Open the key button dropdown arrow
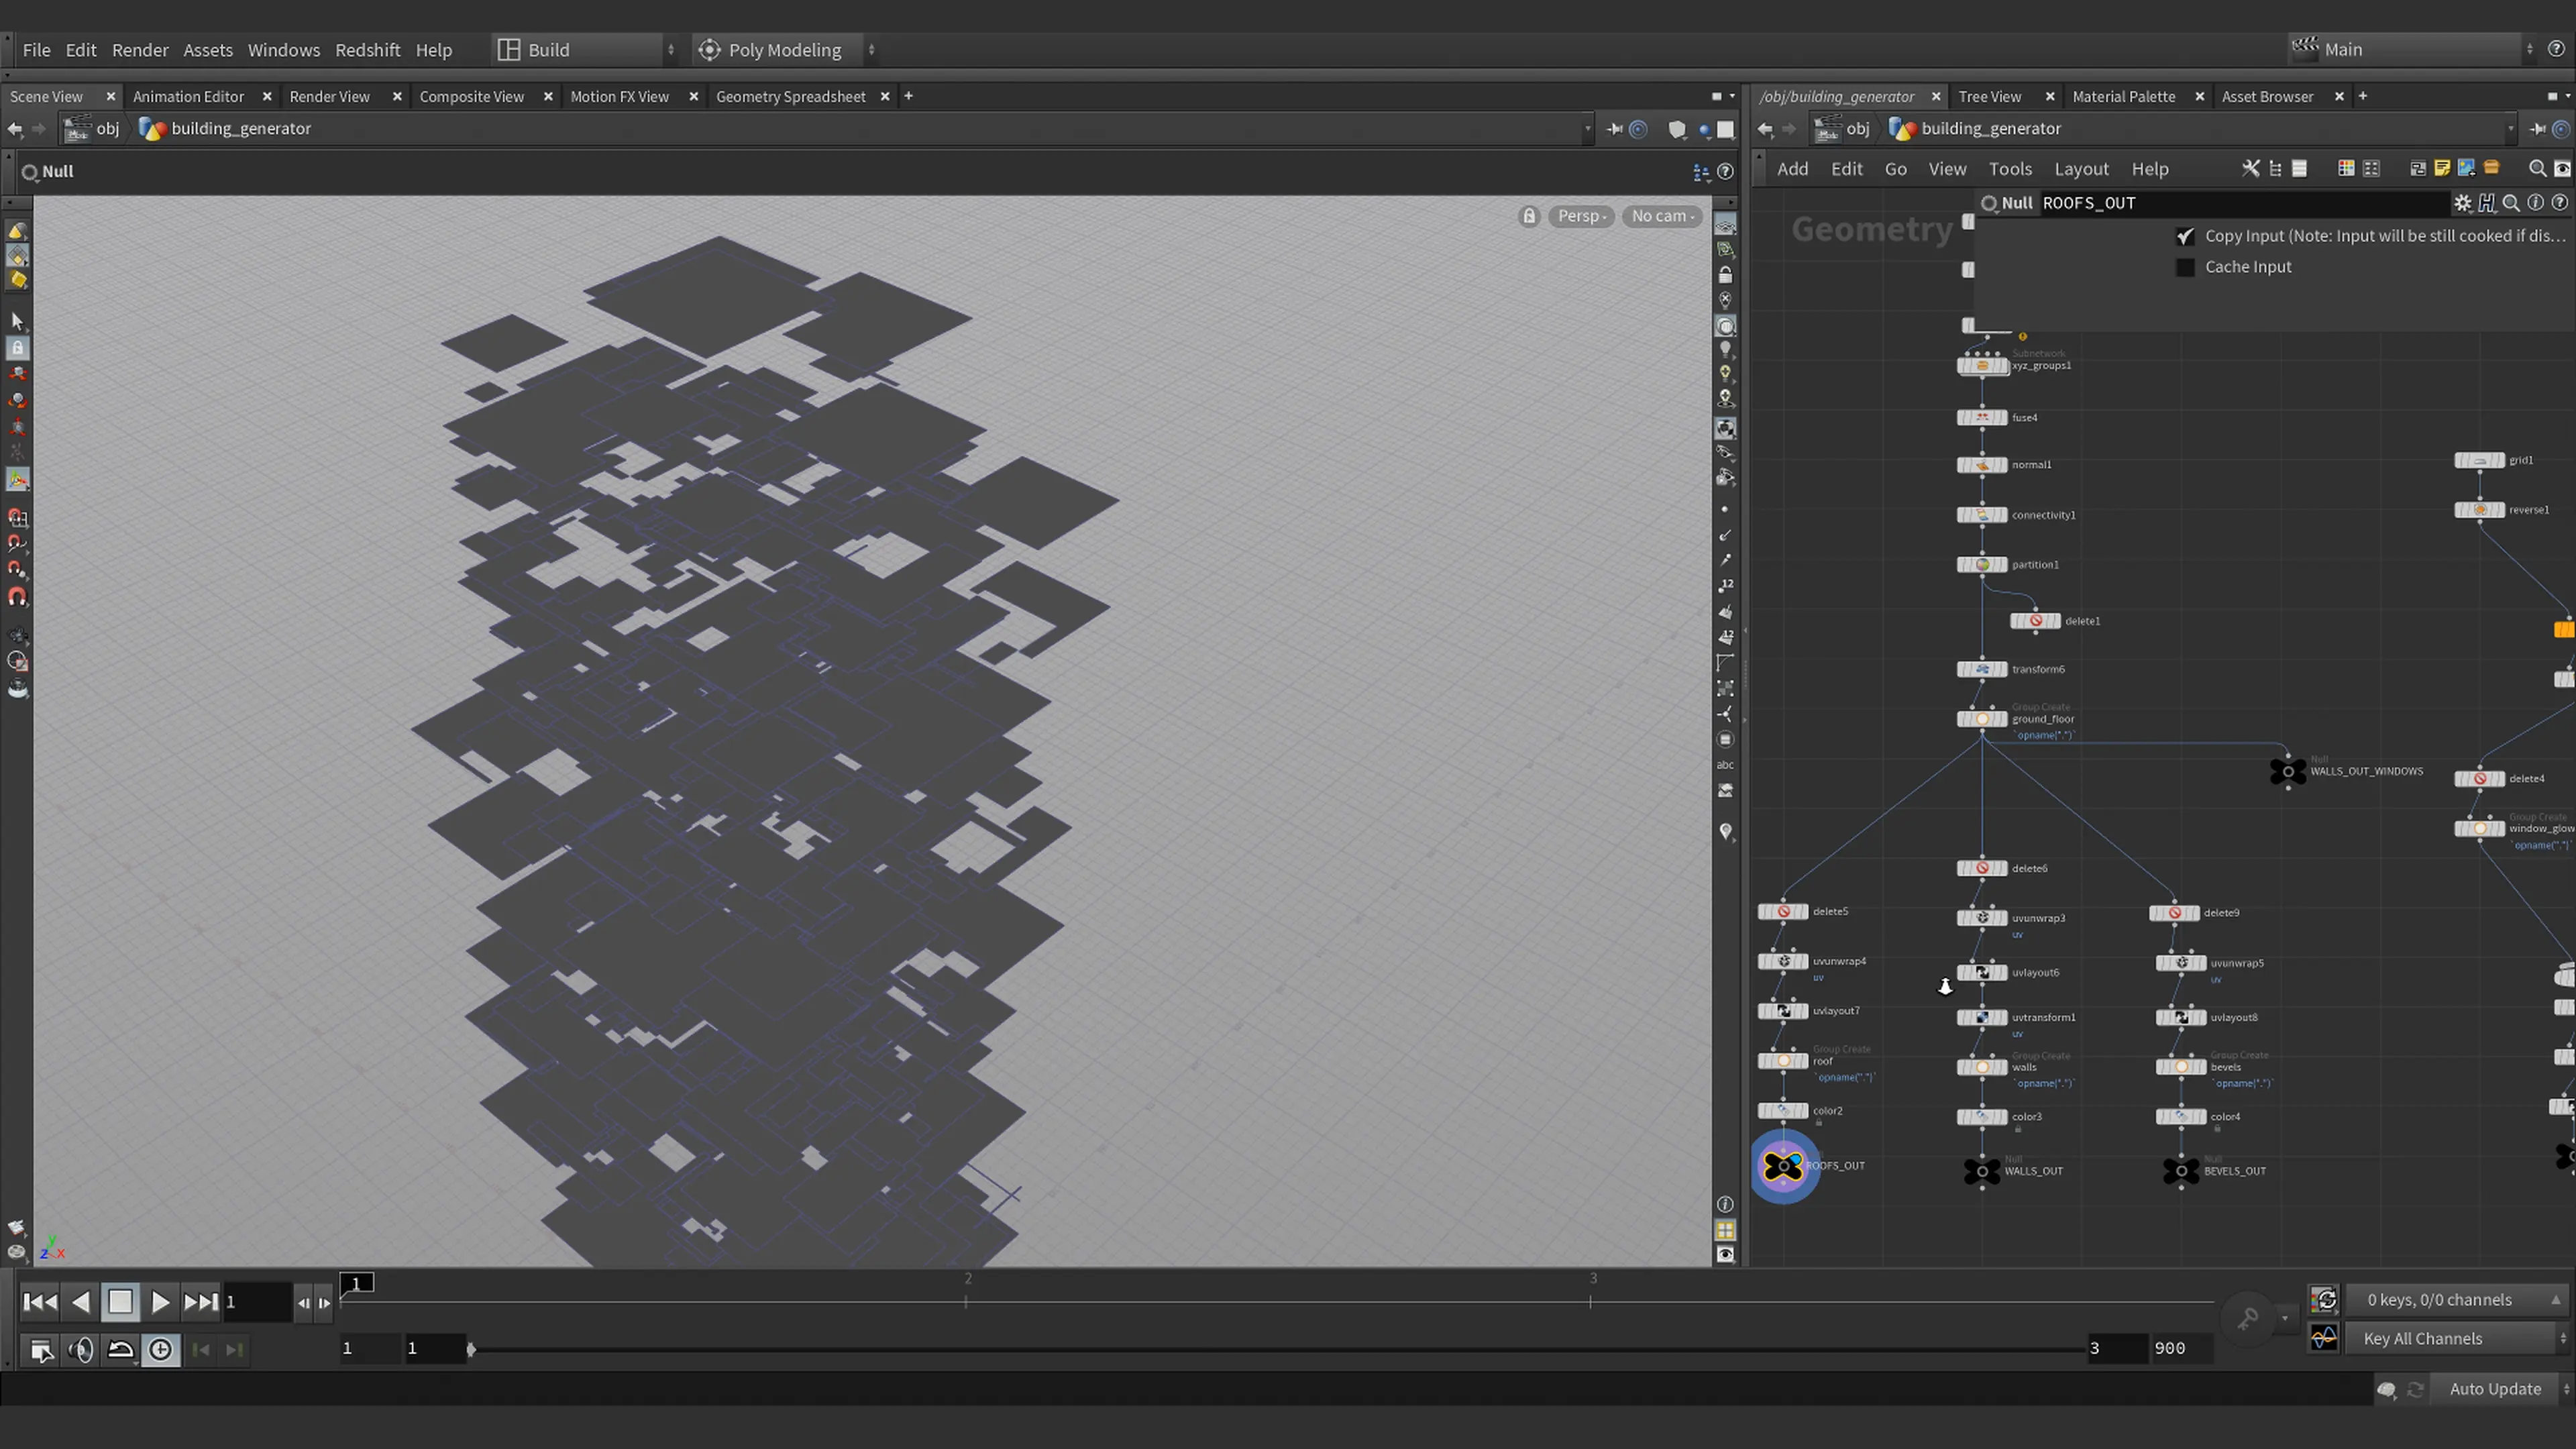The image size is (2576, 1449). (2284, 1318)
